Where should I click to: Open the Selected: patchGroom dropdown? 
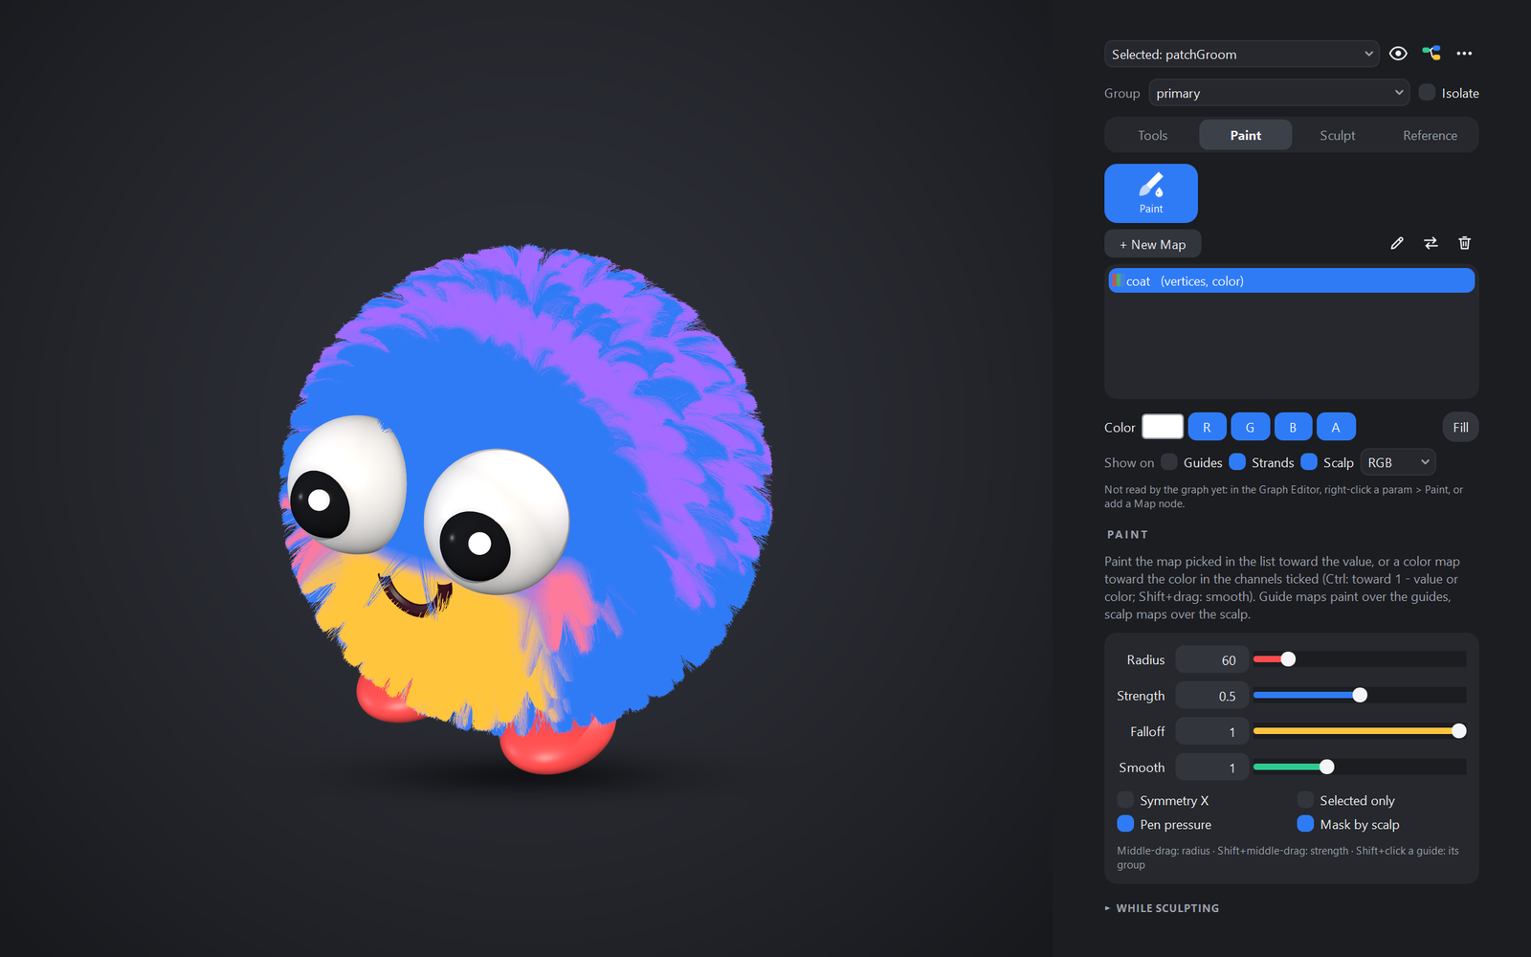(x=1242, y=54)
